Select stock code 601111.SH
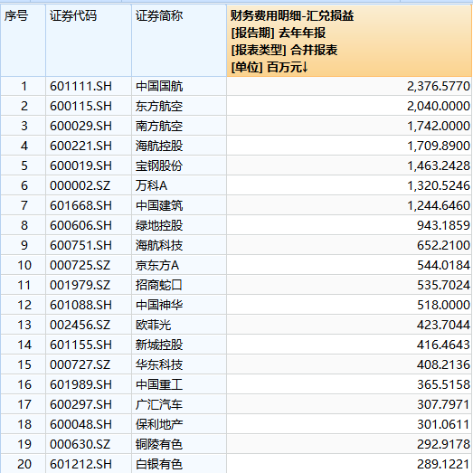 point(80,86)
